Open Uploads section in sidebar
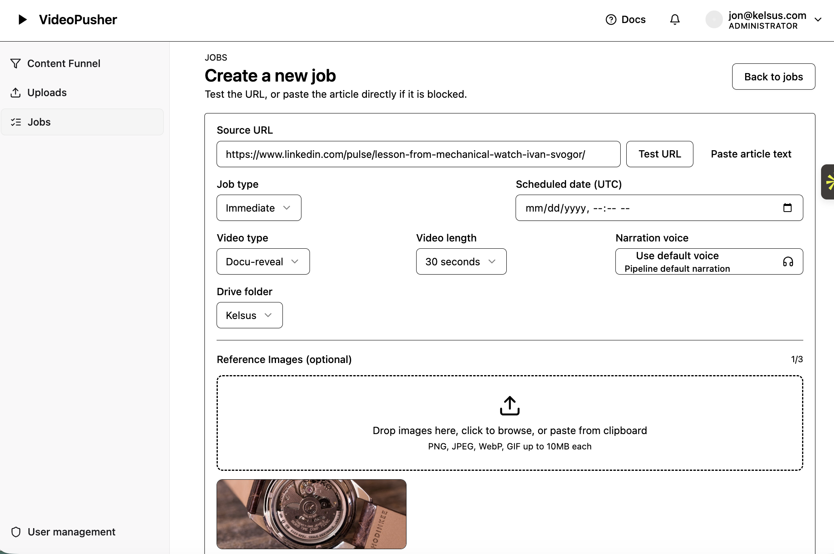The height and width of the screenshot is (554, 834). (x=47, y=92)
